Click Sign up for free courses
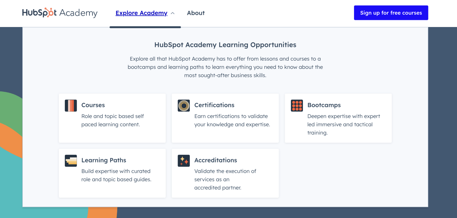 pos(391,13)
